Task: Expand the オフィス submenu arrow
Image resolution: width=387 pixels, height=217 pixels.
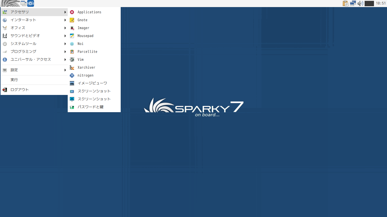Action: point(65,28)
